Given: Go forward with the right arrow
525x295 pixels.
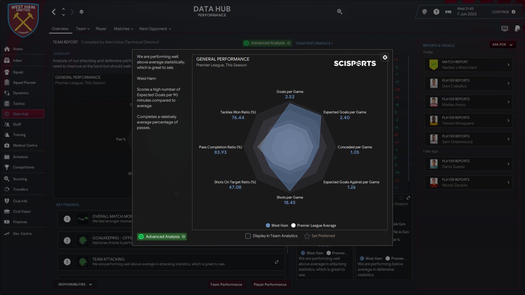Looking at the screenshot, I should pyautogui.click(x=72, y=12).
